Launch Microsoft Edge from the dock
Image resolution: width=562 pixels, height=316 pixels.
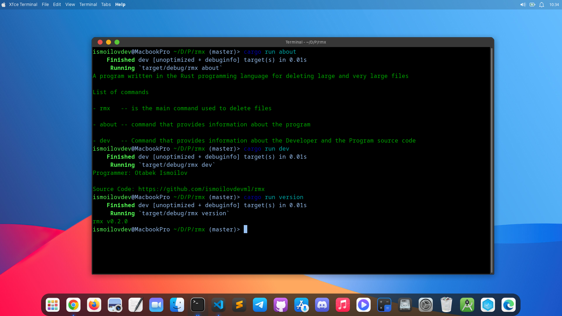[x=509, y=305]
